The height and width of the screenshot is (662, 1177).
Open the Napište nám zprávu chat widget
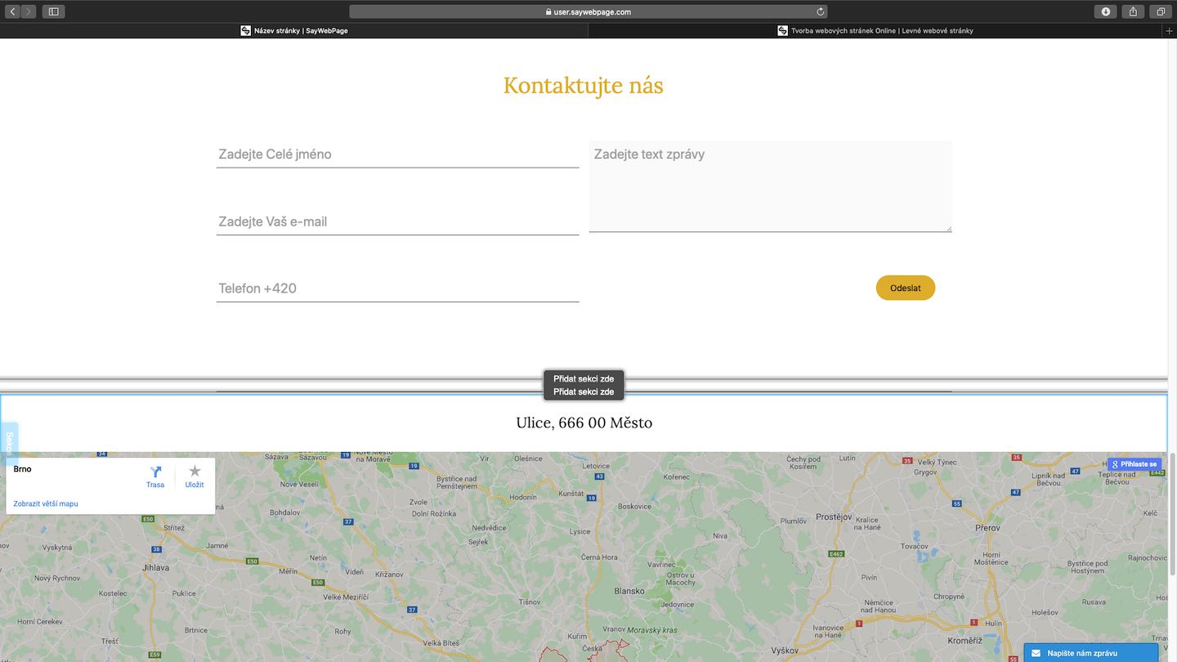[1091, 653]
